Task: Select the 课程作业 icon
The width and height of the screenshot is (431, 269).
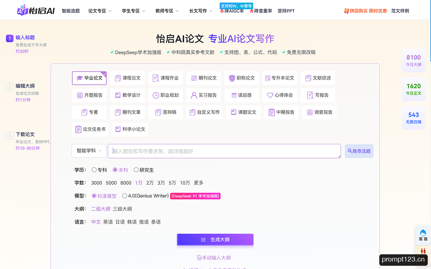Action: point(156,78)
